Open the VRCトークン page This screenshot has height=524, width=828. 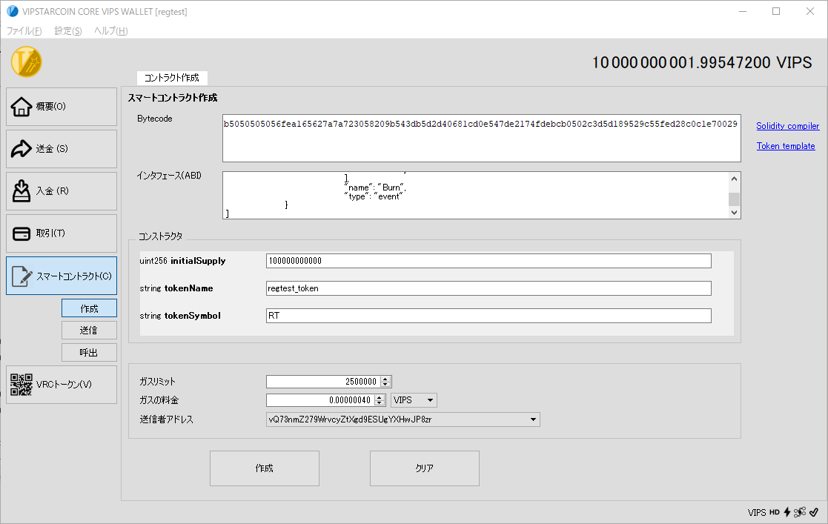pos(62,385)
